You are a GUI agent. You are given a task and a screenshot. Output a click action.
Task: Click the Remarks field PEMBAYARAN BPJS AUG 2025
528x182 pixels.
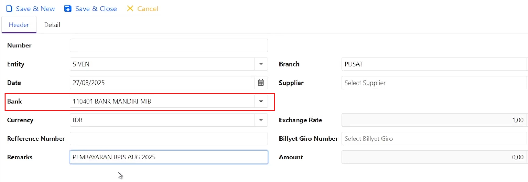point(169,157)
